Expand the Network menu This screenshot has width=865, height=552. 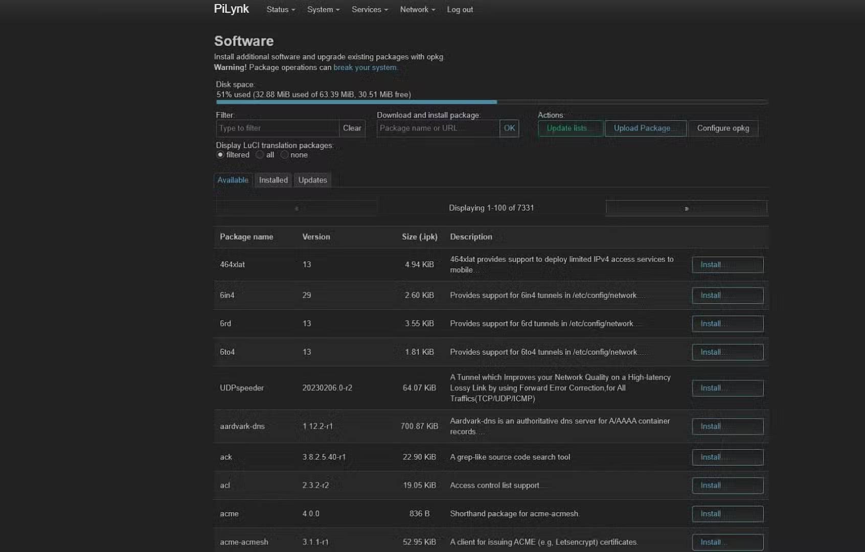[x=417, y=10]
